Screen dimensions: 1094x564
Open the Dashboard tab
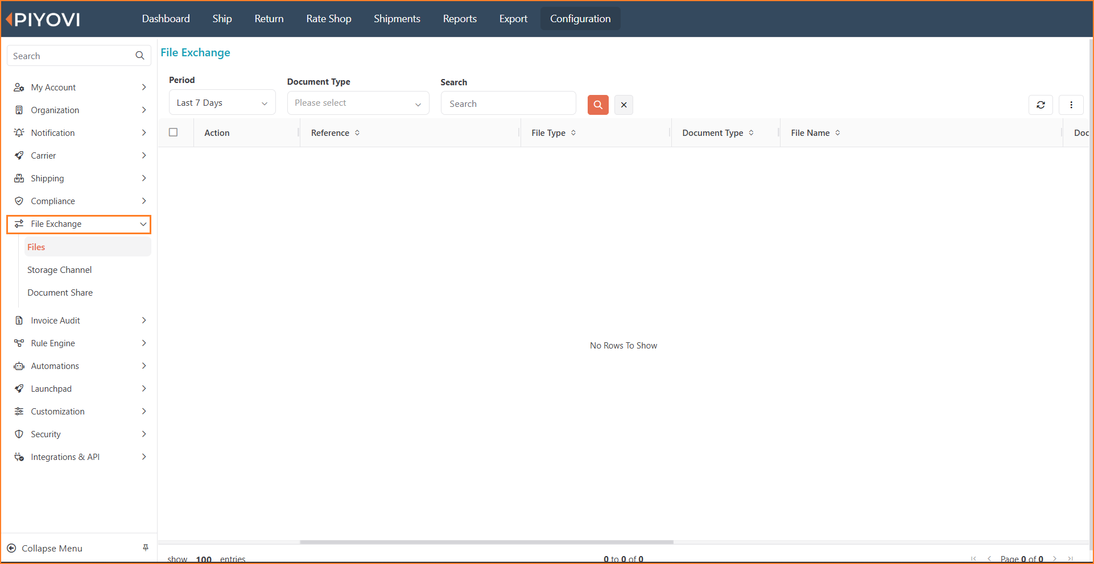pos(166,19)
